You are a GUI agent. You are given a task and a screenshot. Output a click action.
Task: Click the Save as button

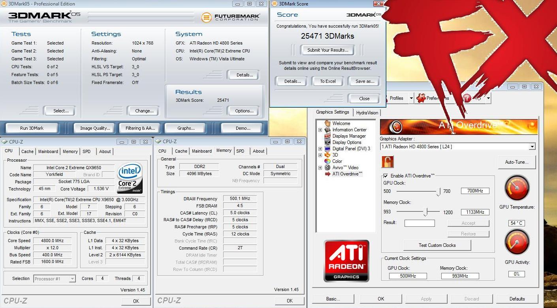click(365, 81)
